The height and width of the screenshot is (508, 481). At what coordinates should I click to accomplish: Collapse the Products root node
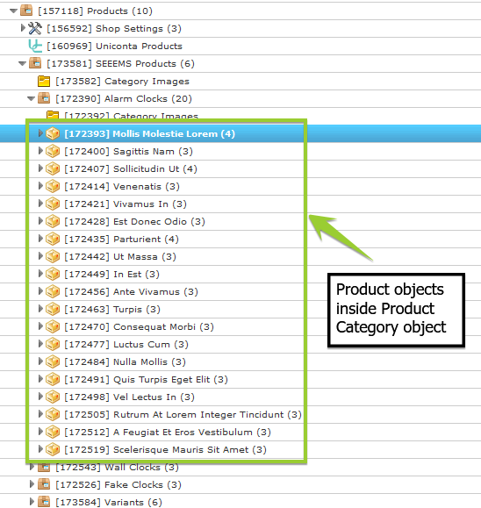pos(13,11)
